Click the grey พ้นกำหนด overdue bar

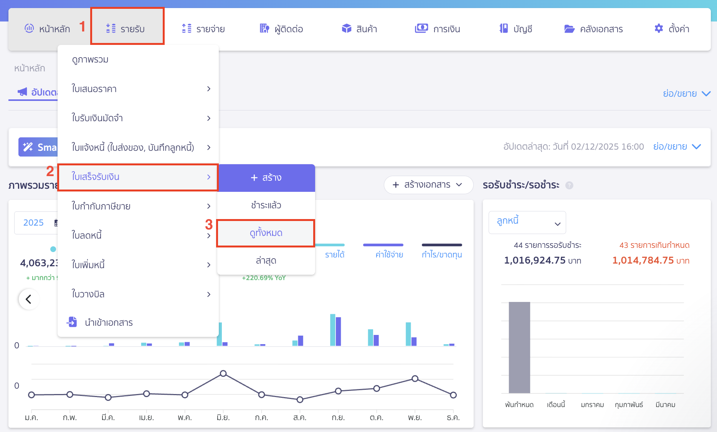(x=519, y=347)
